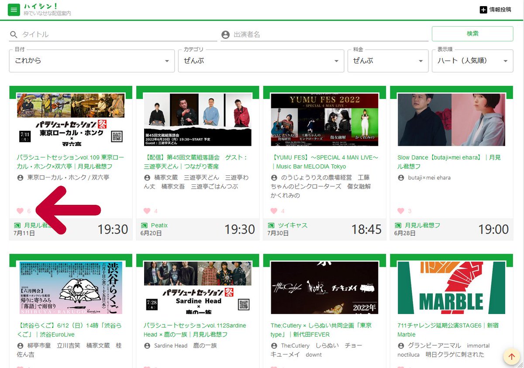
Task: Click the ツイキャス platform label
Action: (x=293, y=225)
